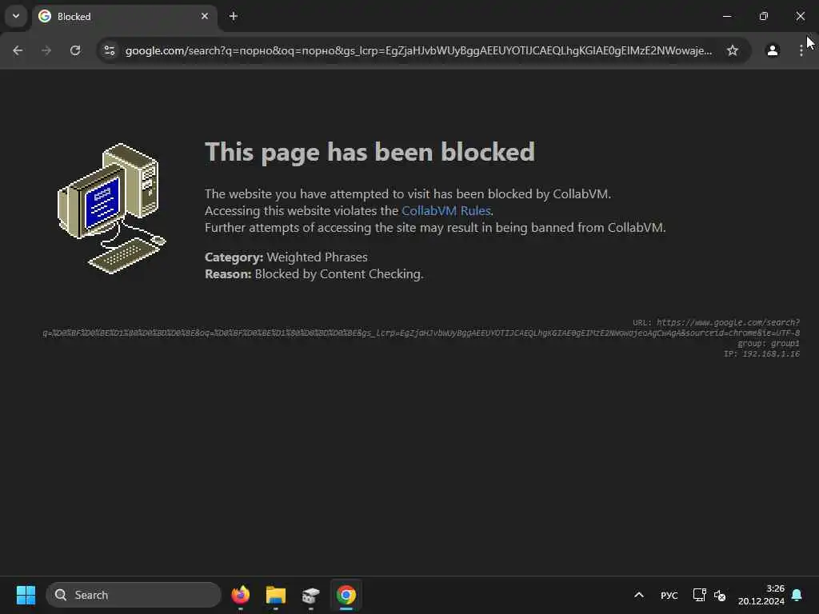Open the clock showing 3:26
The image size is (819, 614).
761,595
